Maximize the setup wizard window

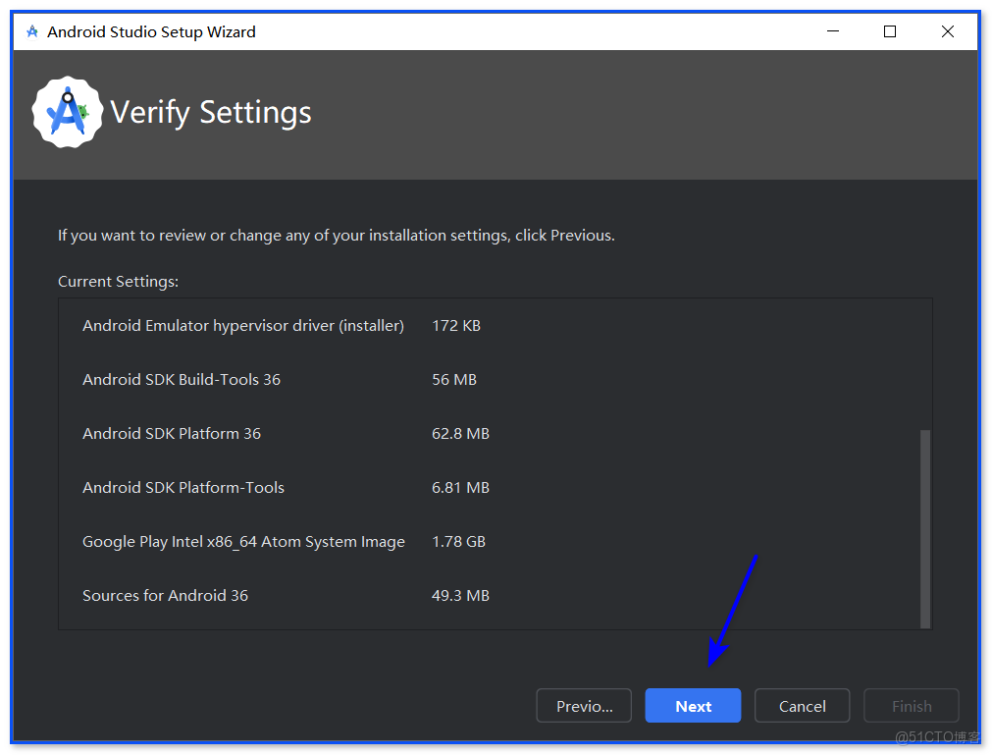click(x=889, y=30)
